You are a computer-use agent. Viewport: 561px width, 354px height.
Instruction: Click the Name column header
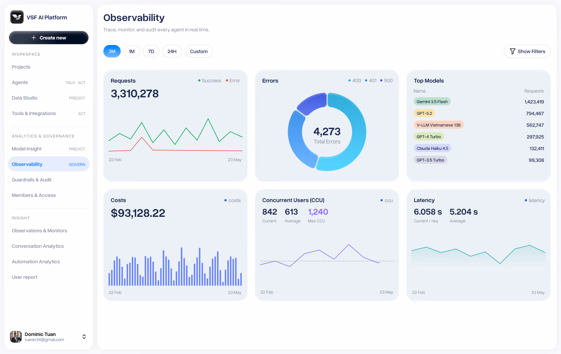(420, 91)
